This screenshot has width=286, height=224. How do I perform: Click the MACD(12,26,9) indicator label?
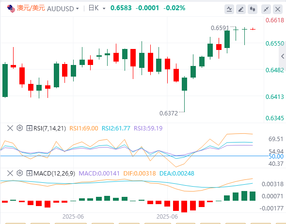click(54, 173)
